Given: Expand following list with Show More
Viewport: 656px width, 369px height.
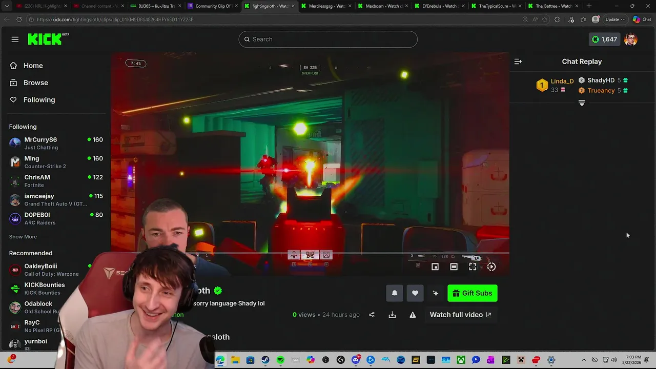Looking at the screenshot, I should [x=23, y=237].
